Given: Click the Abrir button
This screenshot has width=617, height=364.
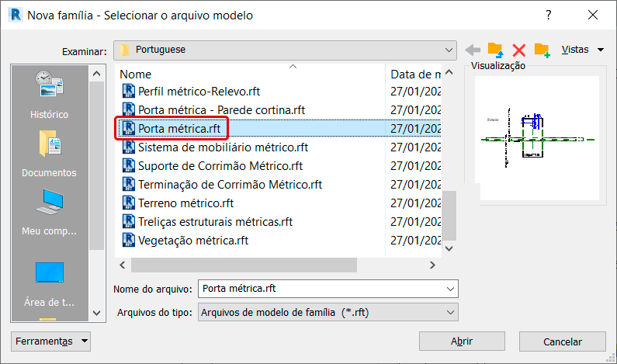Looking at the screenshot, I should (462, 341).
